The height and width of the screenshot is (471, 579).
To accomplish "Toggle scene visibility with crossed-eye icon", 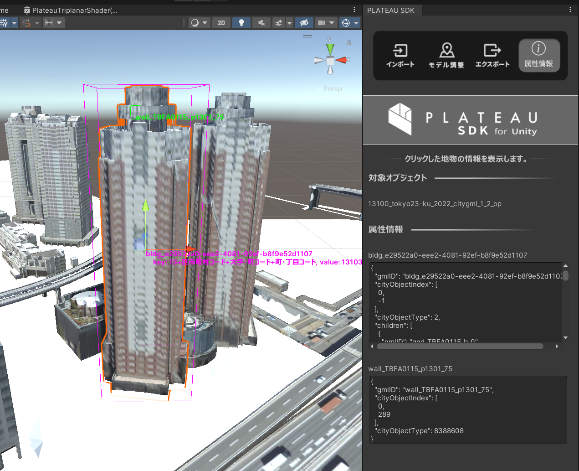I will pos(304,22).
